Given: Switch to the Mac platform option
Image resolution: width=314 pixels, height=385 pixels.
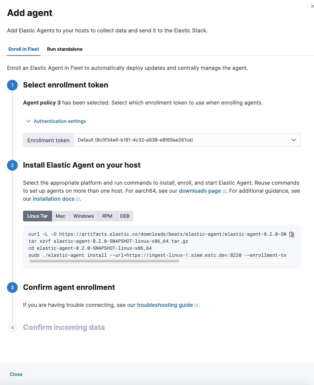Looking at the screenshot, I should tap(60, 216).
